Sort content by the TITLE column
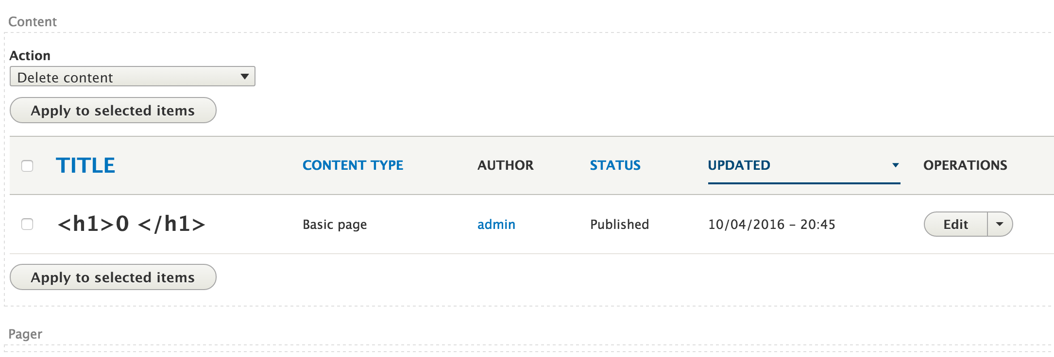 pyautogui.click(x=86, y=165)
